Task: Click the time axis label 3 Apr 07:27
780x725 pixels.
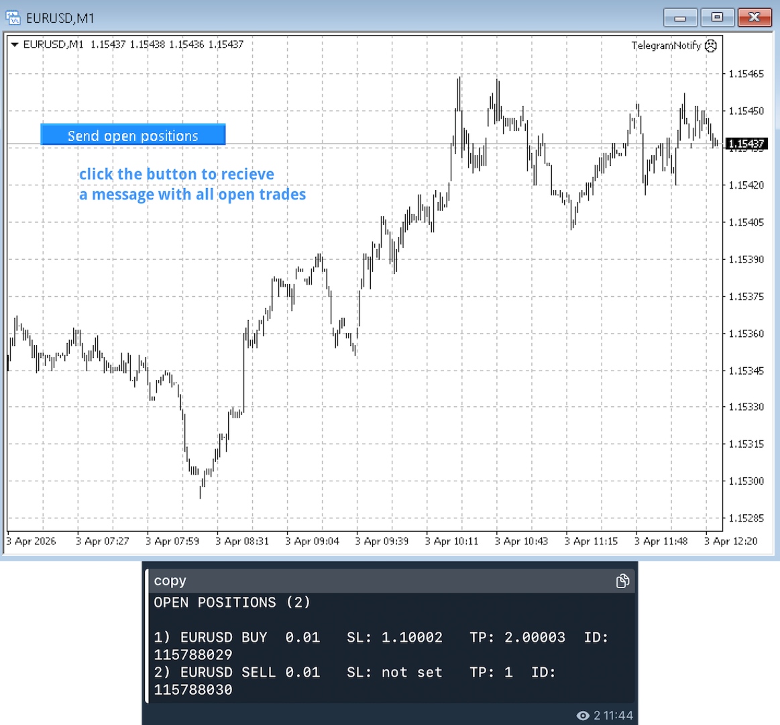Action: (103, 541)
